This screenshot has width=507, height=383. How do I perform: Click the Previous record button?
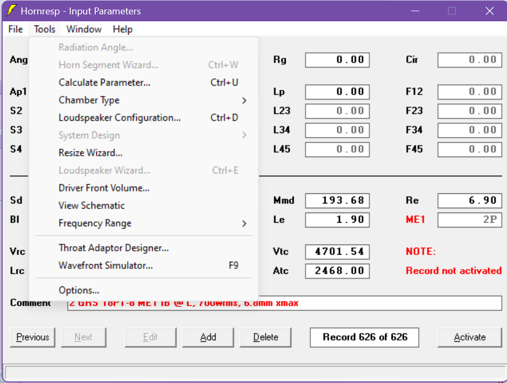(x=32, y=337)
